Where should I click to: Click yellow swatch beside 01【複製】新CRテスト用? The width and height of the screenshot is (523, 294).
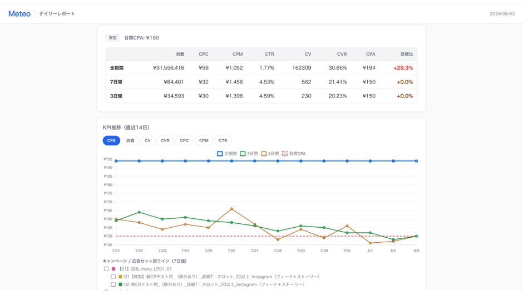(120, 277)
